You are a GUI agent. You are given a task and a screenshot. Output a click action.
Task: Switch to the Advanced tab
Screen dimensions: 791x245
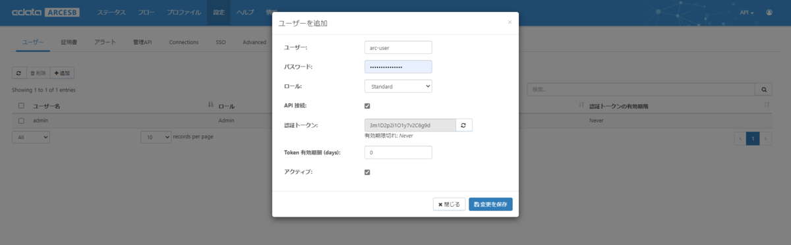(x=254, y=42)
